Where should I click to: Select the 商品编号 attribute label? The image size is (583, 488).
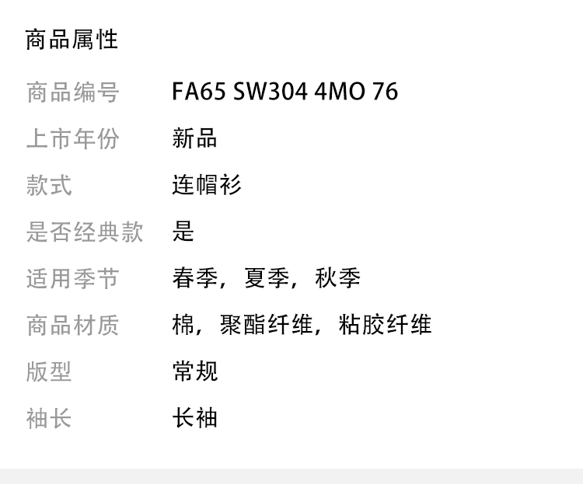[72, 92]
